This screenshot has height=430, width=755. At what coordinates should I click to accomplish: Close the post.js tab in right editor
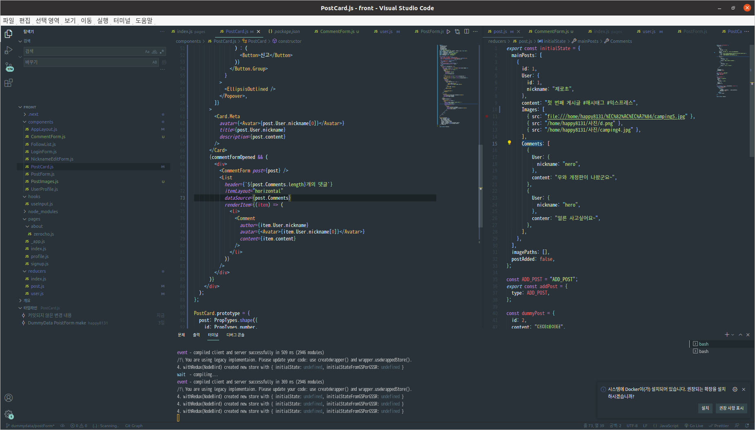click(x=518, y=31)
